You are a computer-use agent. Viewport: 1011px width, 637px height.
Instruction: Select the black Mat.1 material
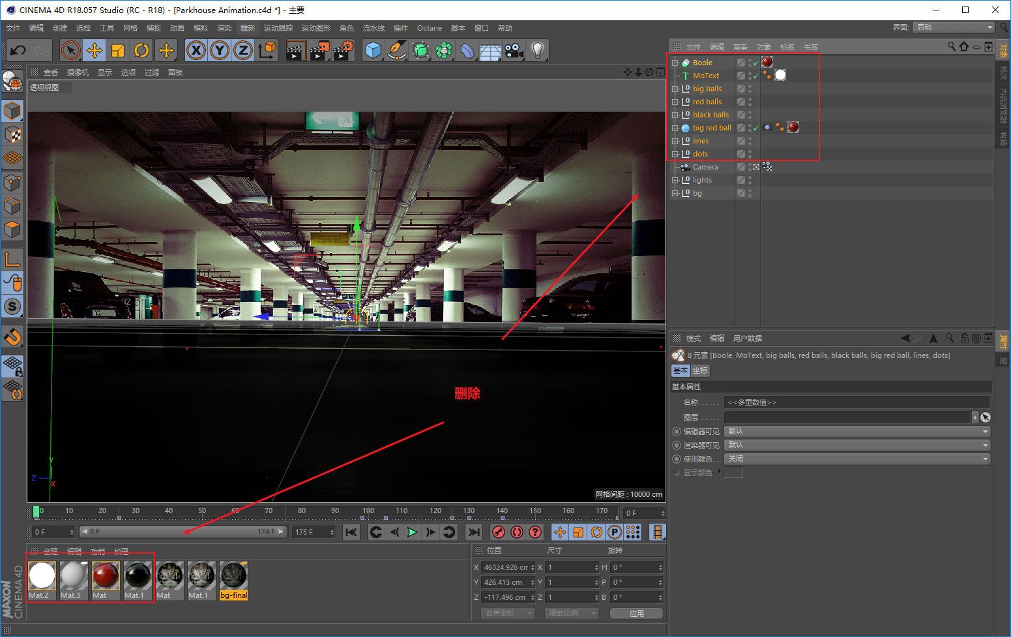(138, 580)
